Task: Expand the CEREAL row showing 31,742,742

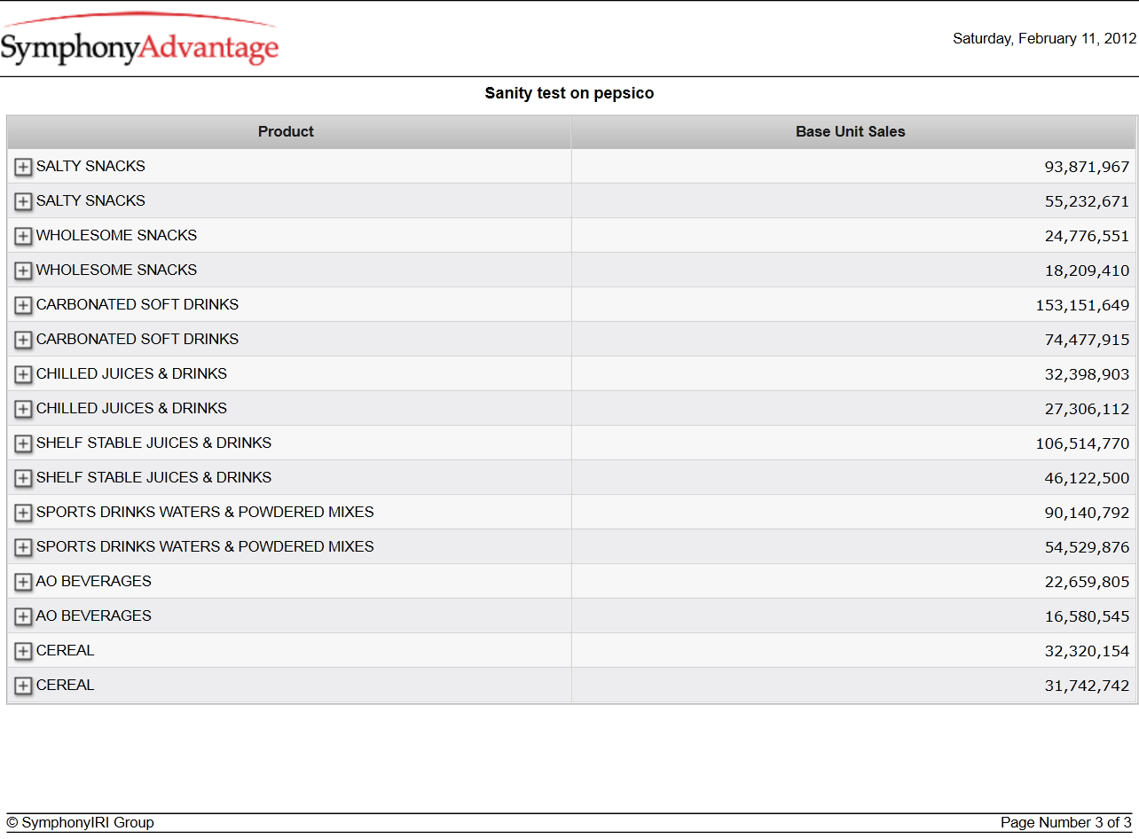Action: pos(23,686)
